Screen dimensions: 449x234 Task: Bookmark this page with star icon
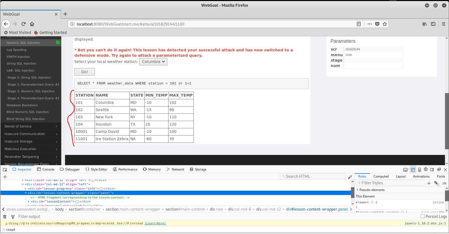click(x=385, y=24)
